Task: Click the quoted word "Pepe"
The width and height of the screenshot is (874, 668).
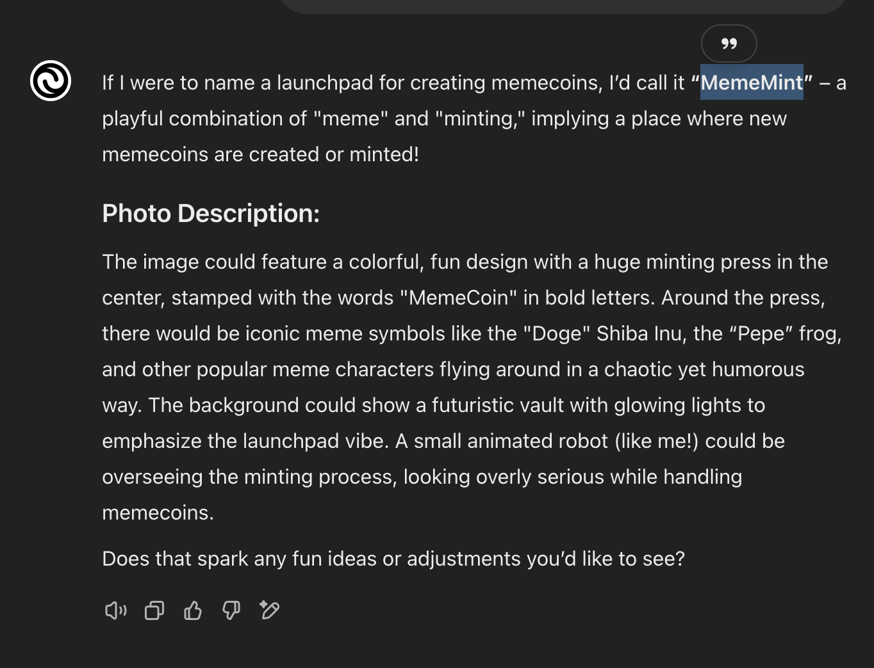Action: (761, 334)
